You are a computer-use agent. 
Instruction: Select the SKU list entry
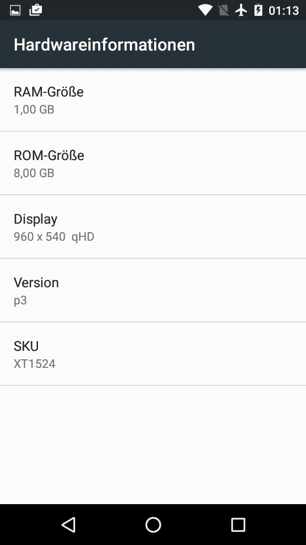pos(153,354)
